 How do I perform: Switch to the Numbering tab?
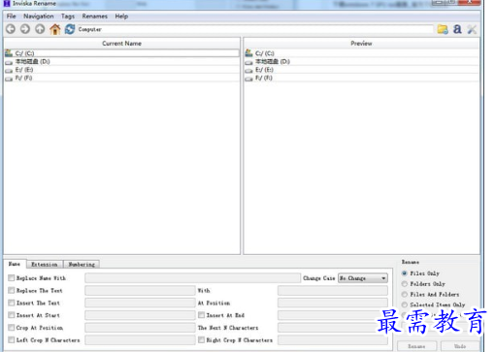(82, 265)
